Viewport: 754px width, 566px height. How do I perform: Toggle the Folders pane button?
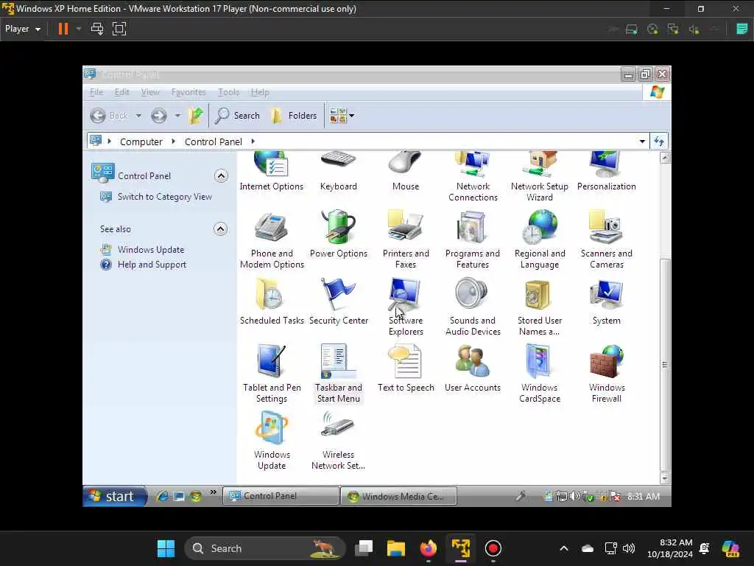coord(294,116)
